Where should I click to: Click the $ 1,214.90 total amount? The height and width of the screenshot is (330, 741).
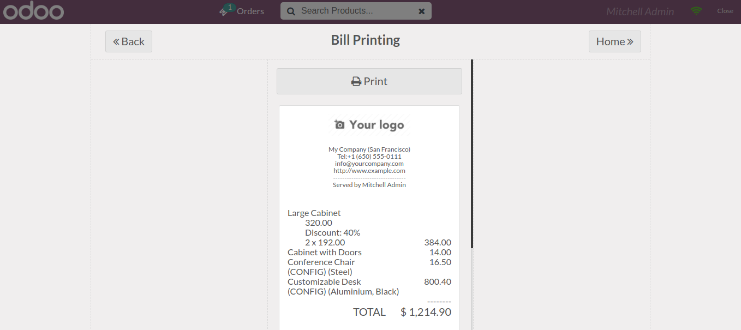coord(426,312)
